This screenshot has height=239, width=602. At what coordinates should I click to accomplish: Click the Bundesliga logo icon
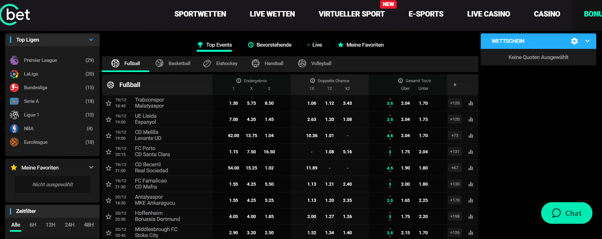[x=14, y=88]
